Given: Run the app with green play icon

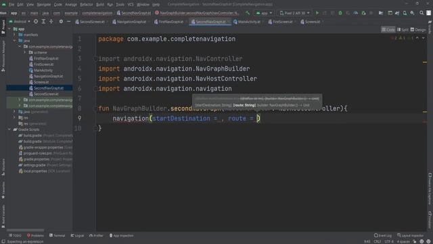Looking at the screenshot, I should 317,13.
